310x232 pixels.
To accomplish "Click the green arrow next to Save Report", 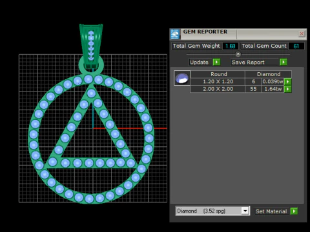I will (x=284, y=62).
